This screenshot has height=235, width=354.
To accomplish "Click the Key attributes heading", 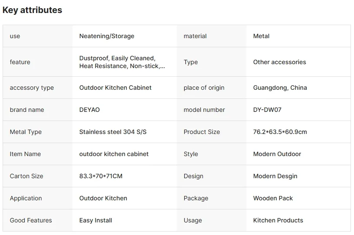I will [x=32, y=10].
